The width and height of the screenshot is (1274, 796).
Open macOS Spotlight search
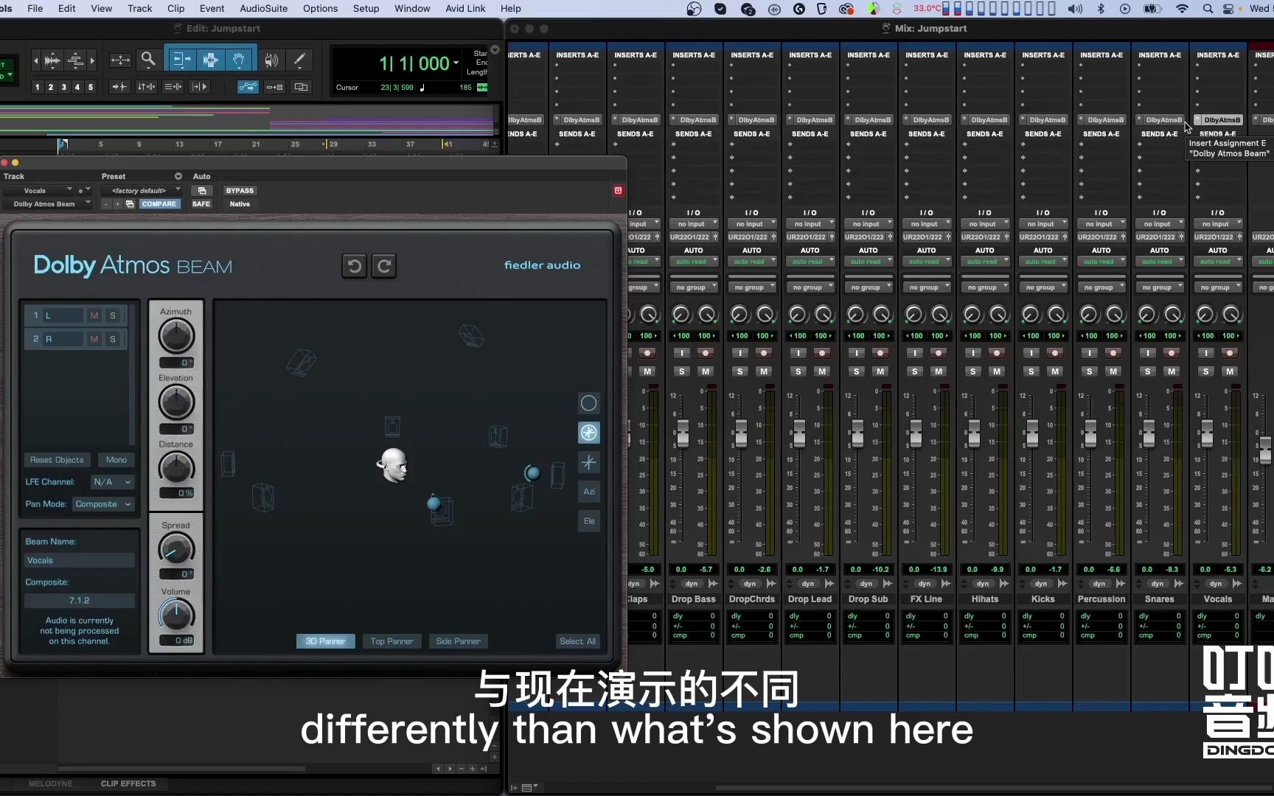[1208, 9]
